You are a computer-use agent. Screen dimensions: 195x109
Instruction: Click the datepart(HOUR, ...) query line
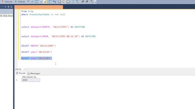pyautogui.click(x=58, y=36)
